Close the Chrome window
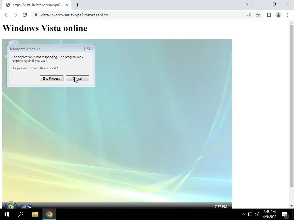294x220 pixels. tap(287, 4)
